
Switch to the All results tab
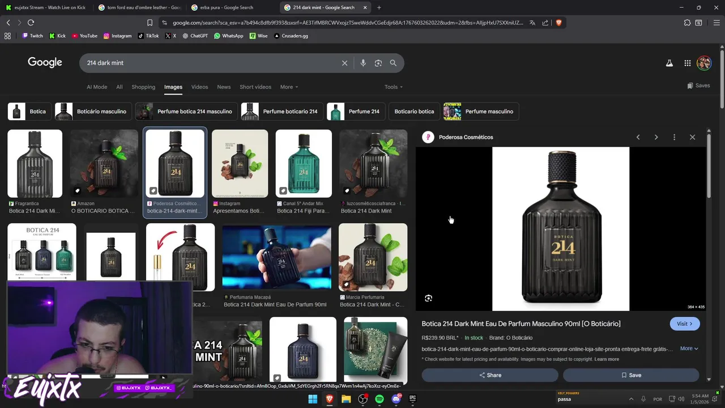pos(120,87)
